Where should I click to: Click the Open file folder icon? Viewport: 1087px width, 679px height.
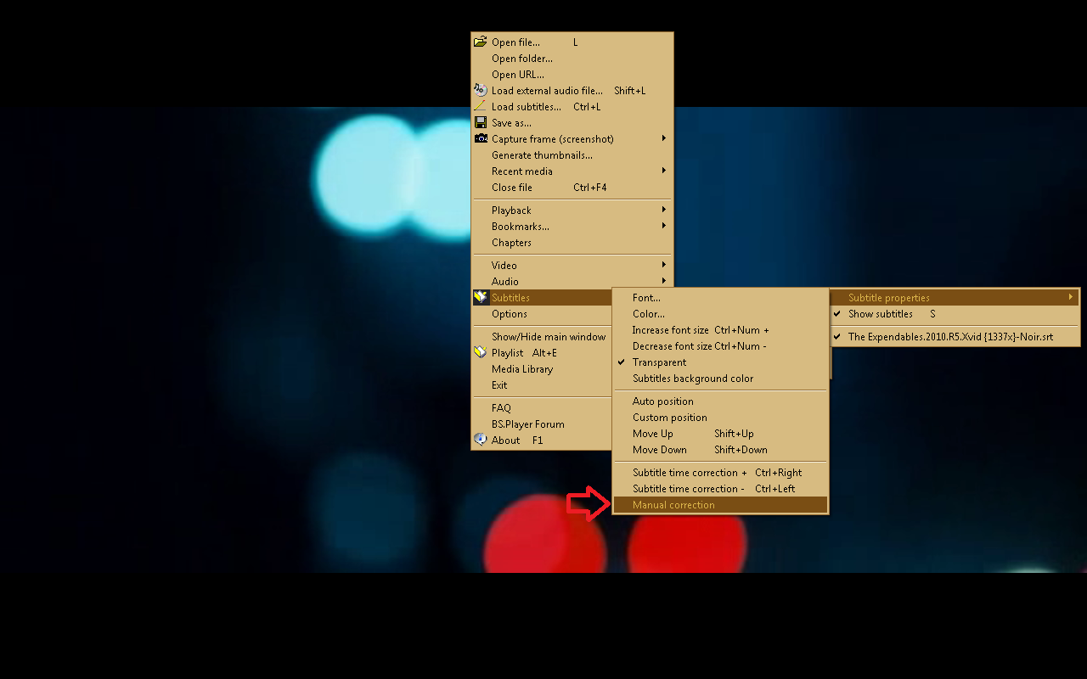pos(481,42)
